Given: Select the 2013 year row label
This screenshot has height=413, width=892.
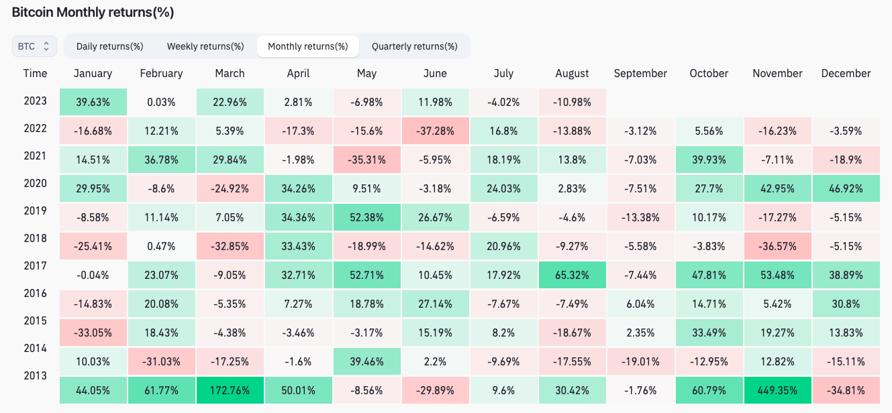Looking at the screenshot, I should coord(35,376).
